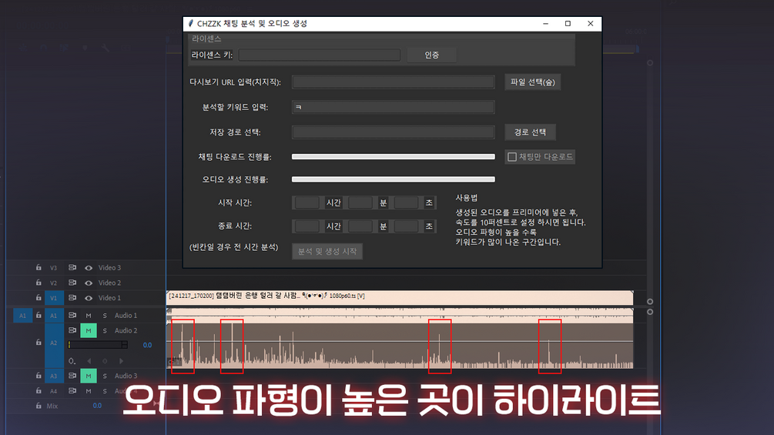This screenshot has height=435, width=774.
Task: Click the 분석할 키워드 input field
Action: click(x=394, y=107)
